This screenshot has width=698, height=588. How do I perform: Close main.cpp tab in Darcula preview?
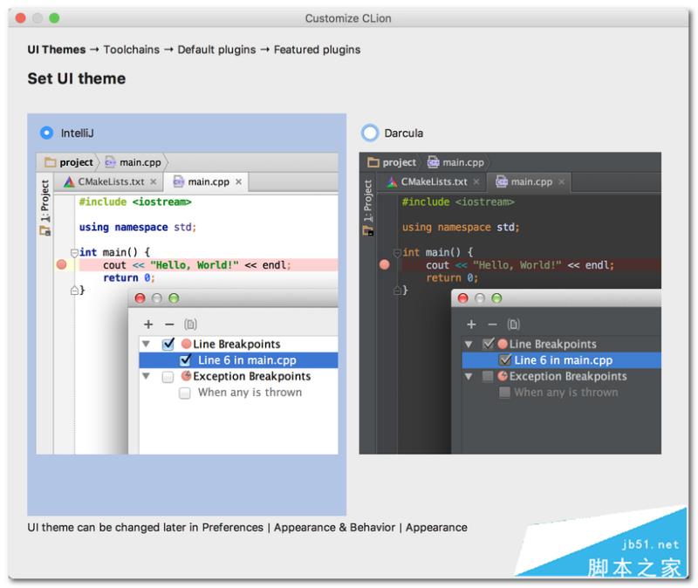coord(562,181)
